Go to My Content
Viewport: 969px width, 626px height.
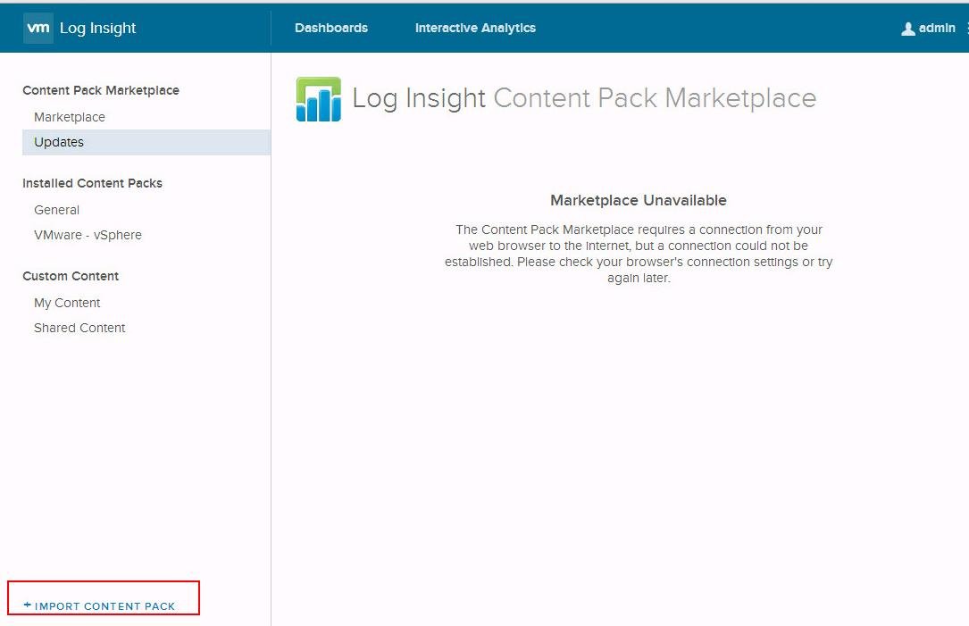click(67, 303)
